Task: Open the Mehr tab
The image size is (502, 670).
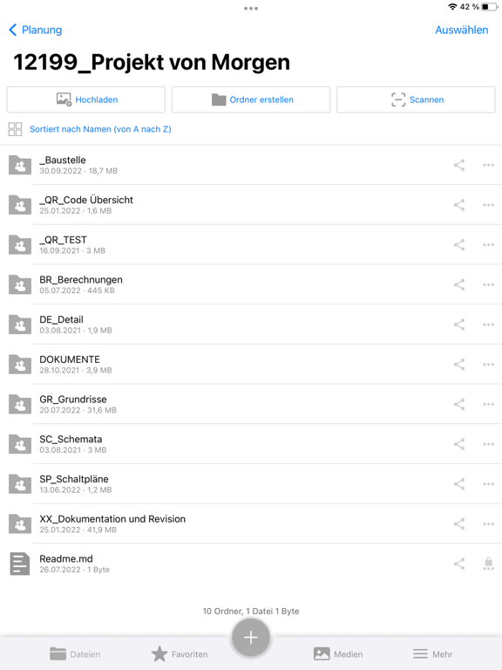Action: pyautogui.click(x=432, y=654)
